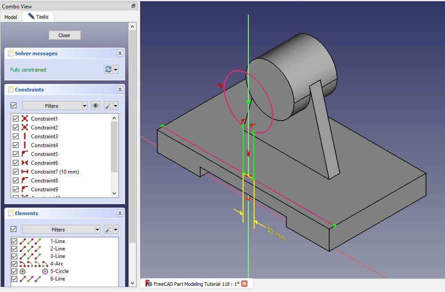The width and height of the screenshot is (445, 292).
Task: Toggle constraint visibility eye icon
Action: tap(95, 106)
